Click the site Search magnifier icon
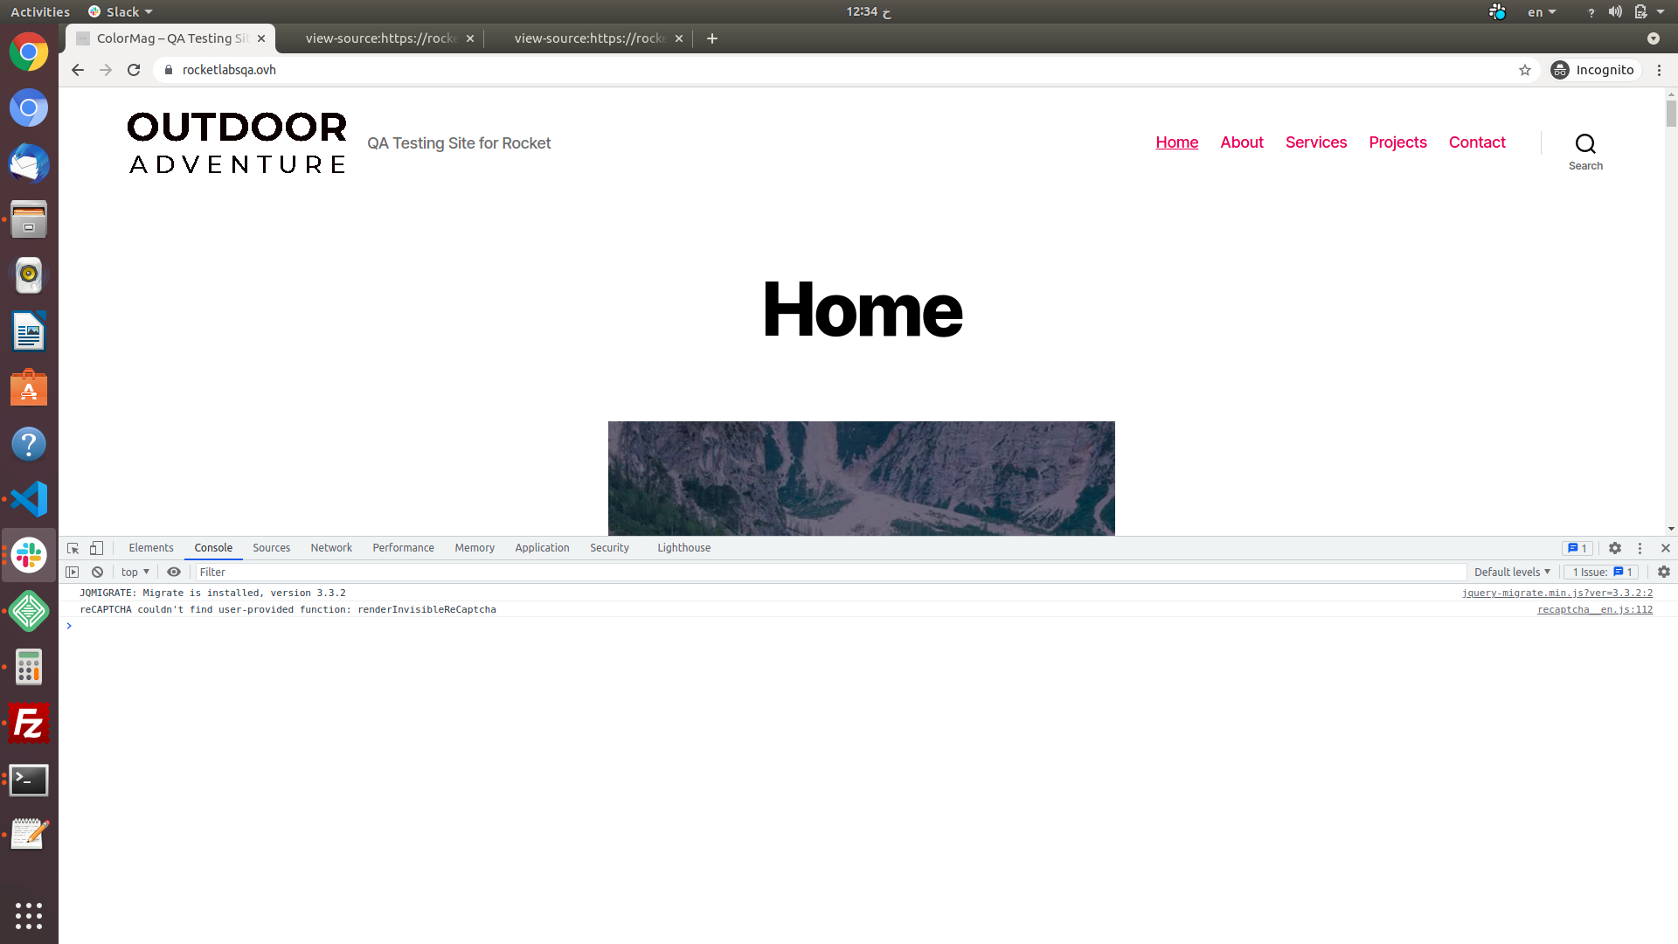Image resolution: width=1678 pixels, height=944 pixels. pos(1585,143)
